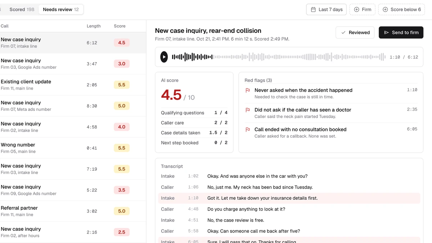Click the call title rear-end collision

(x=208, y=31)
